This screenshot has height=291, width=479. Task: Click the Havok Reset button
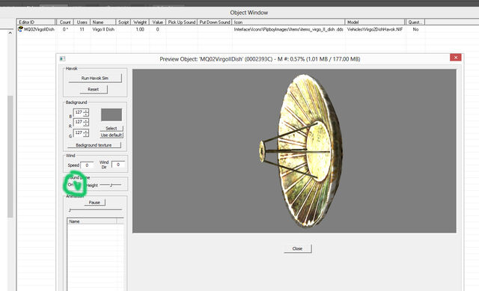pyautogui.click(x=94, y=90)
